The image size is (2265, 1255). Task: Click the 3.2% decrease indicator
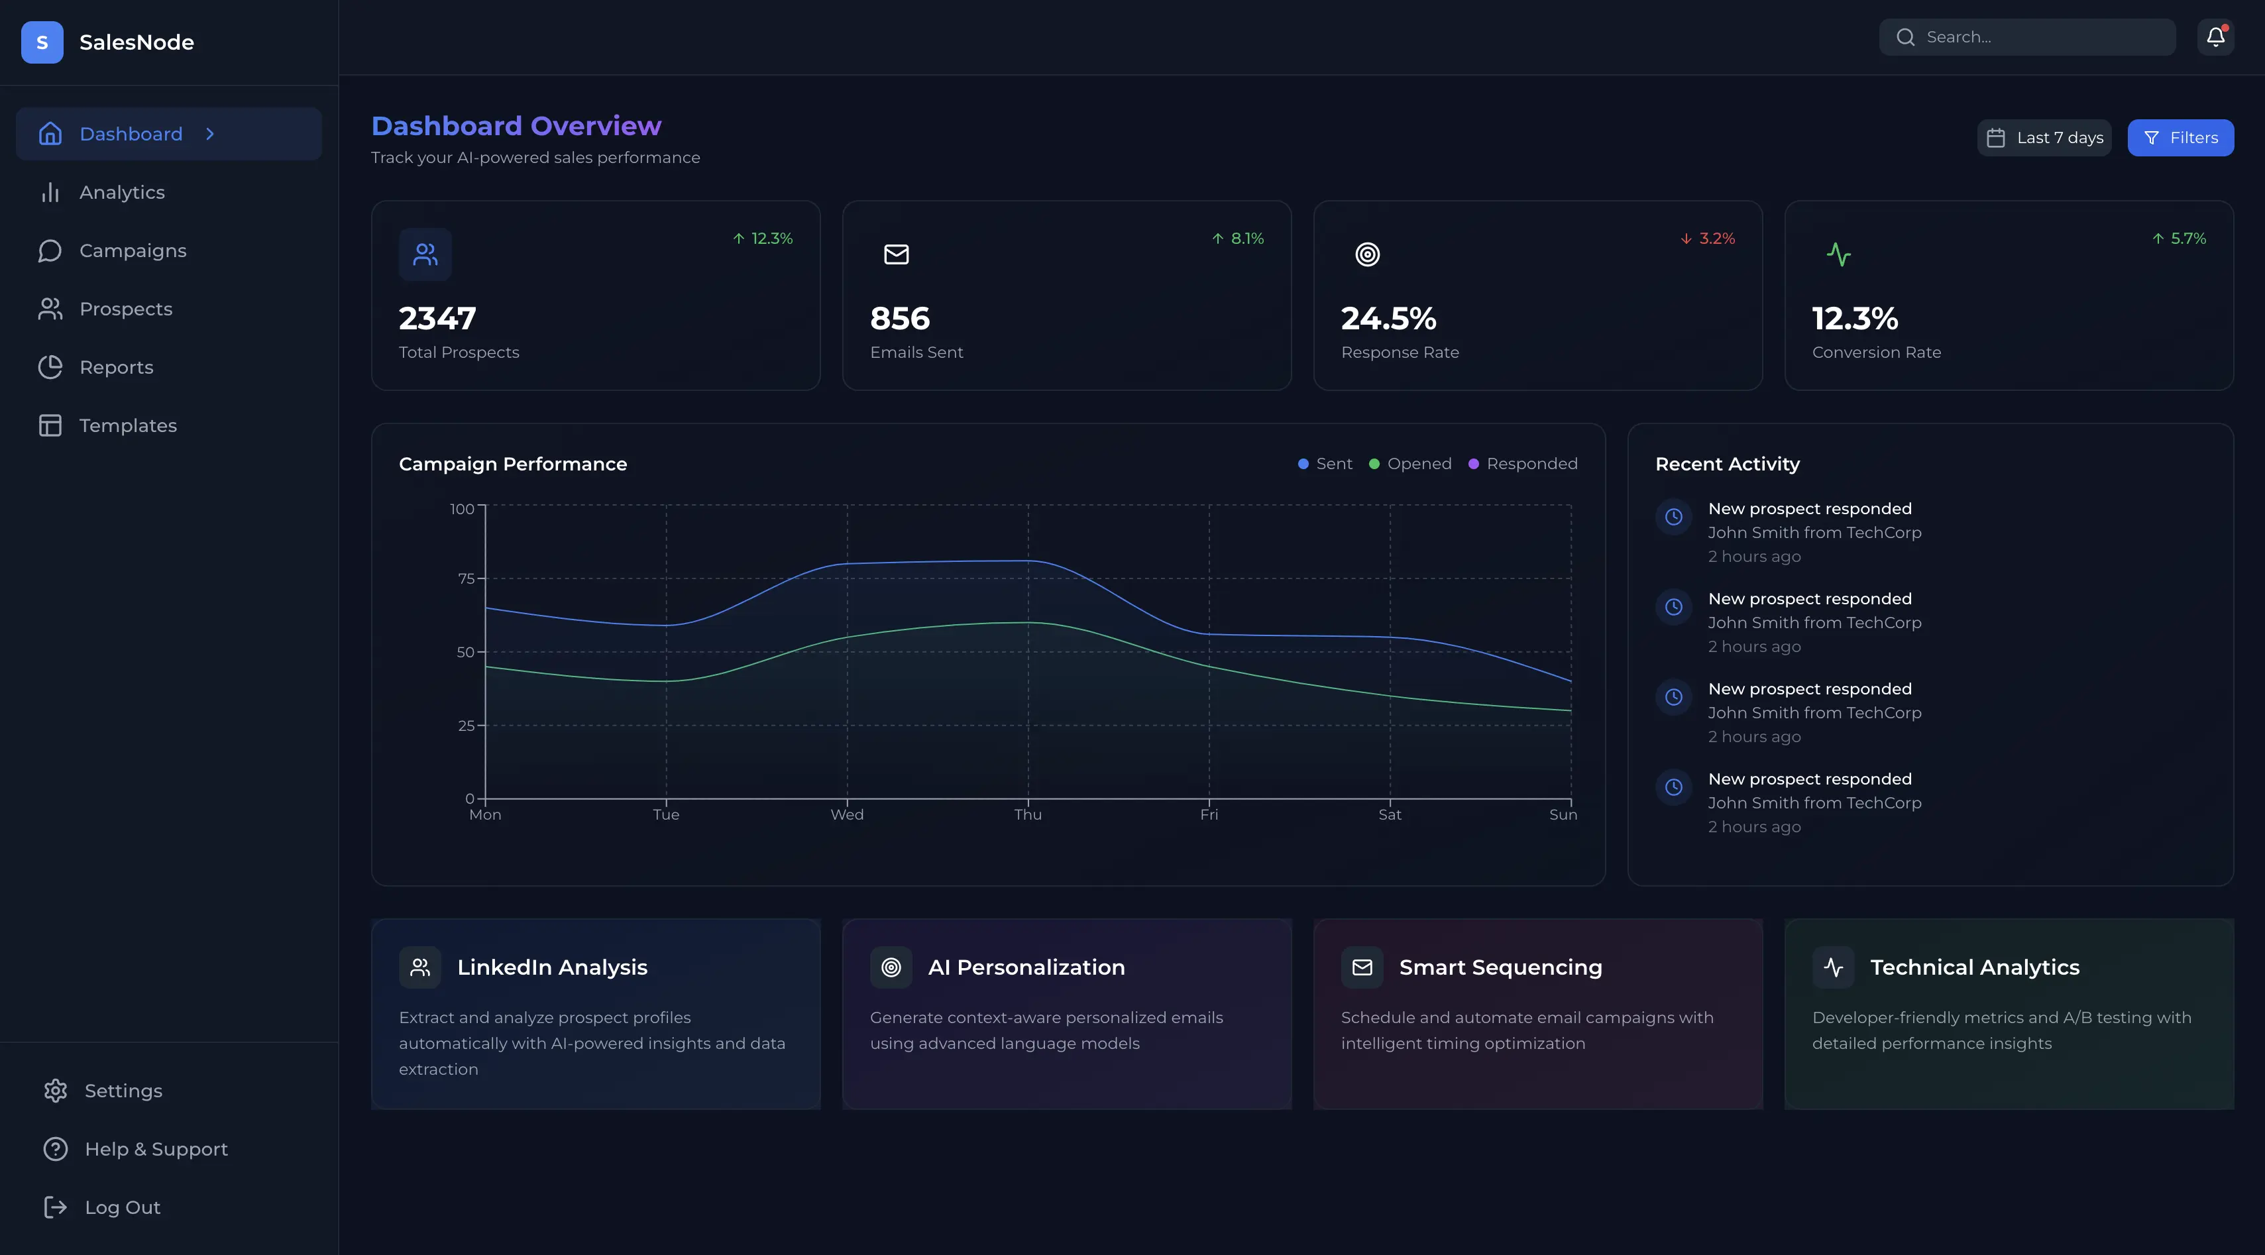[1708, 239]
